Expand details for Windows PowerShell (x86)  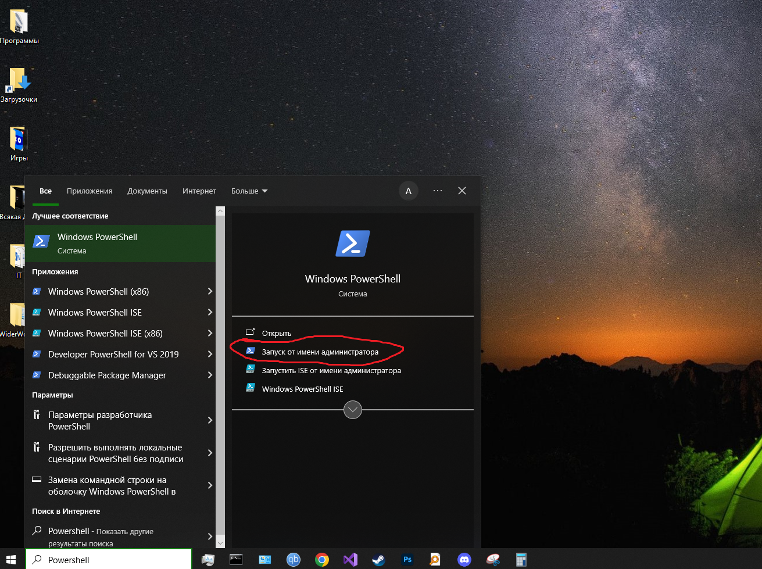tap(210, 291)
